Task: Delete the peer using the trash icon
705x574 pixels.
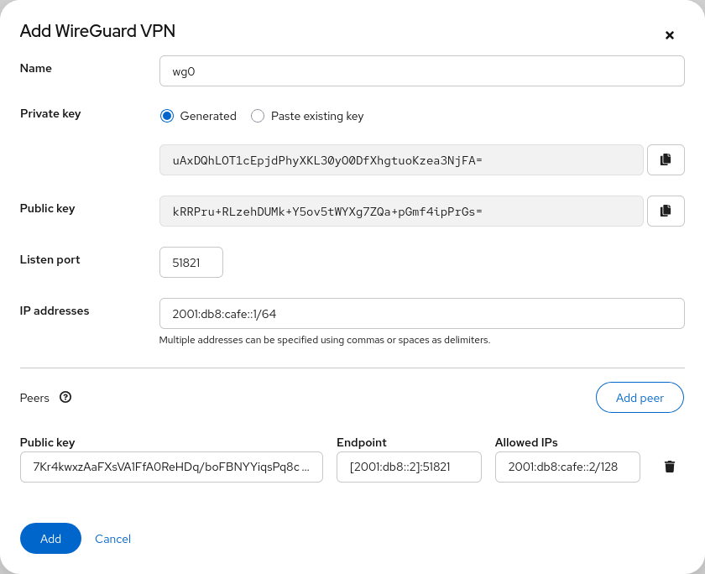Action: tap(669, 467)
